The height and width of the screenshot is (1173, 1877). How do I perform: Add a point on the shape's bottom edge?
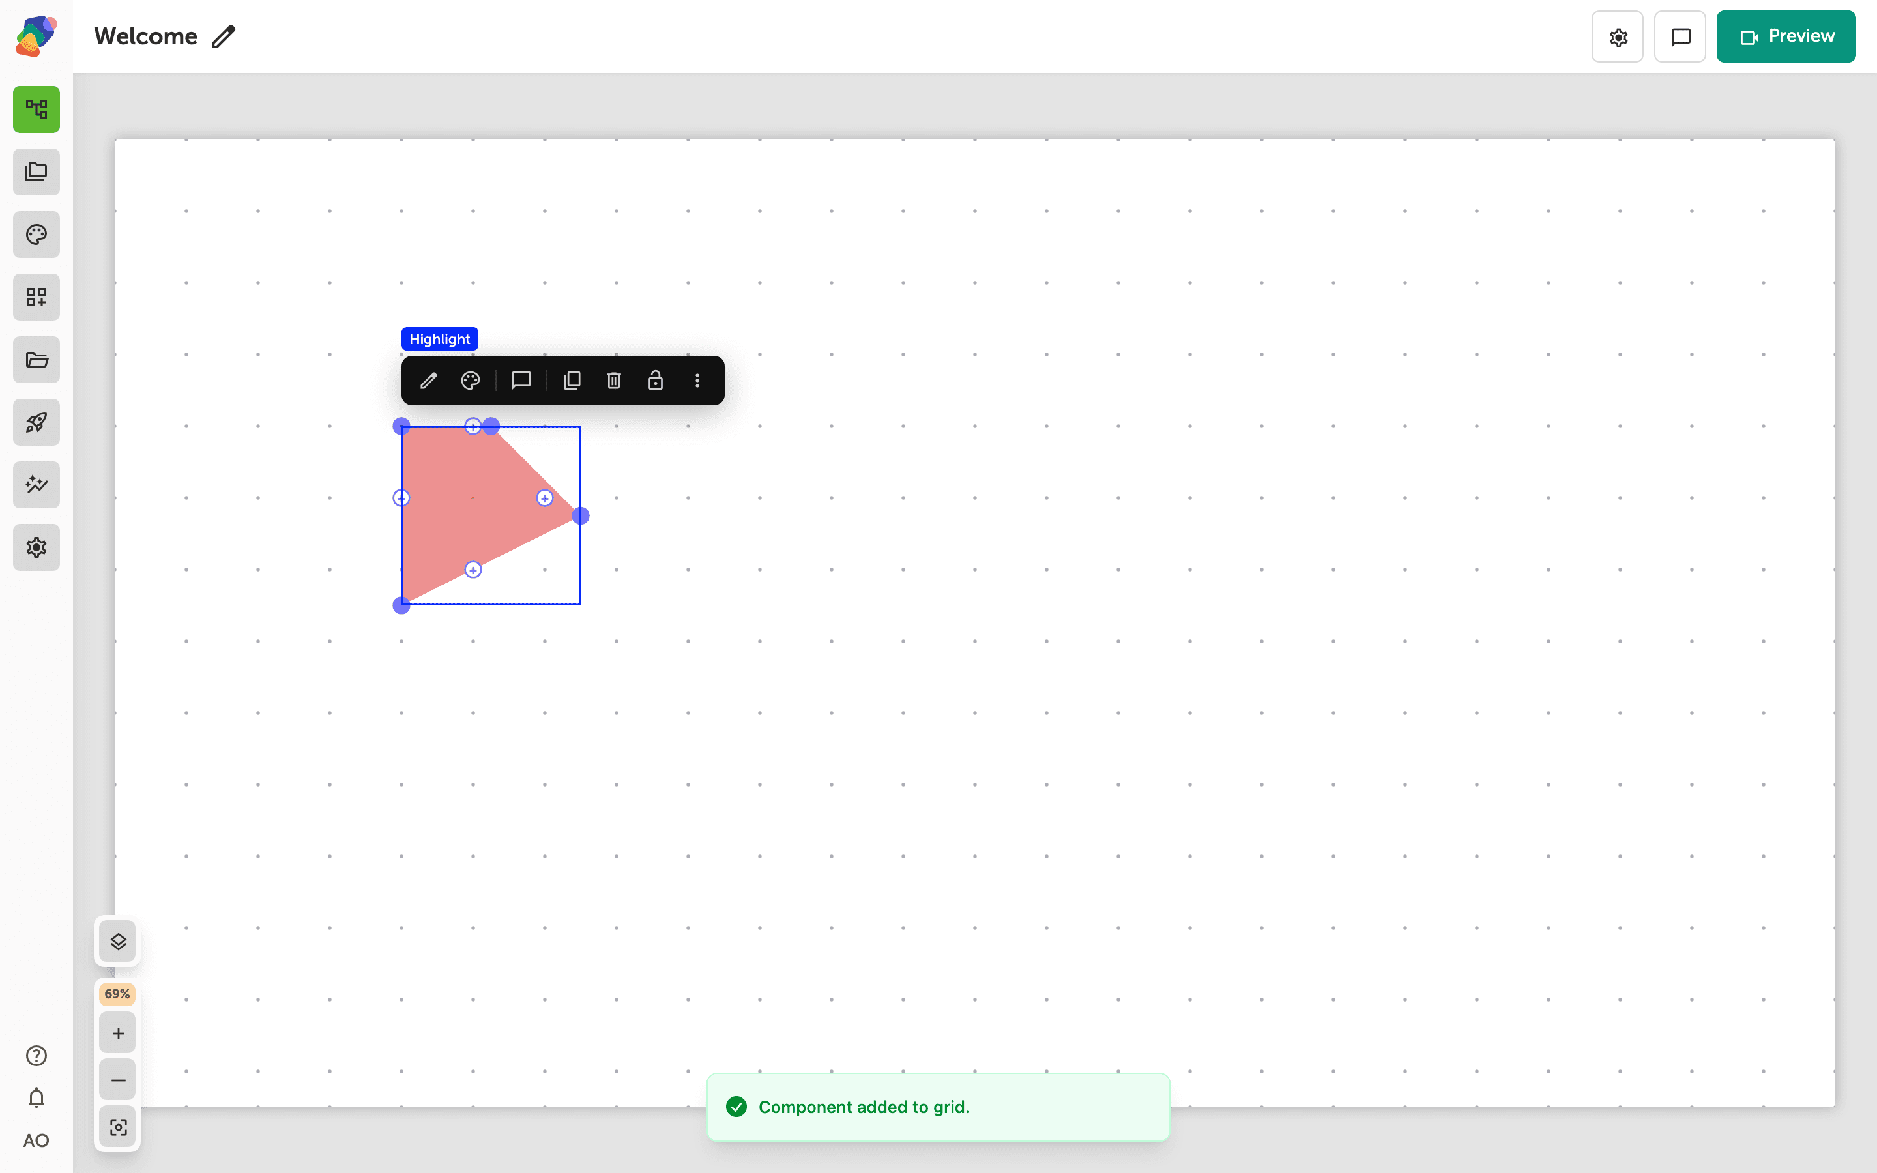pos(473,570)
